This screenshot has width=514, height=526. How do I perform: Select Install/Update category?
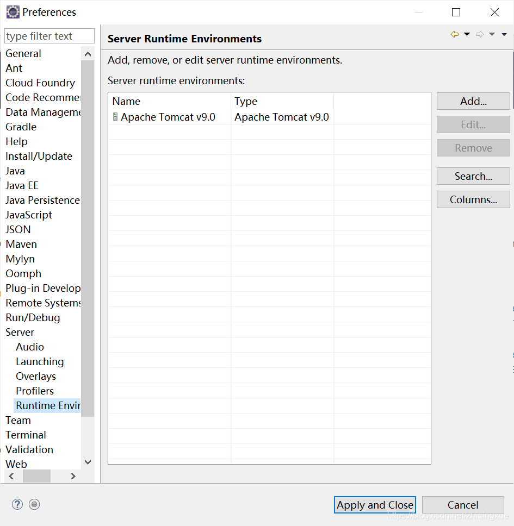[39, 156]
